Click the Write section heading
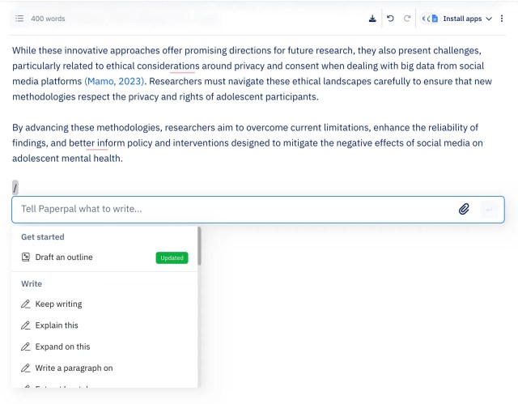This screenshot has height=404, width=518. click(32, 283)
